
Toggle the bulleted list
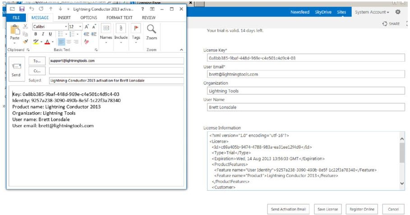point(60,34)
